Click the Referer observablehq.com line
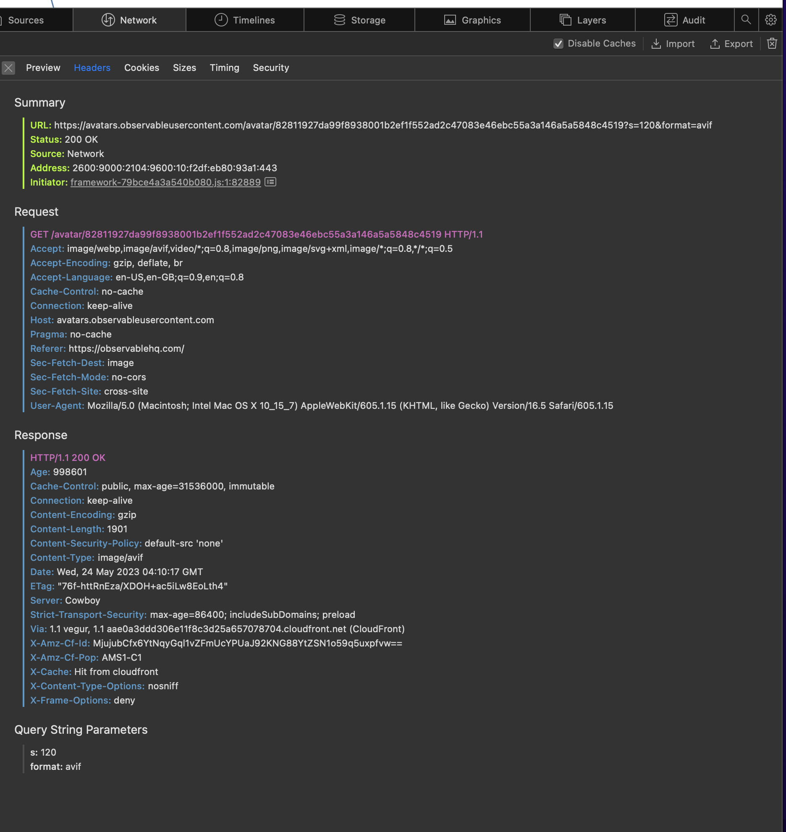The image size is (786, 832). (107, 348)
